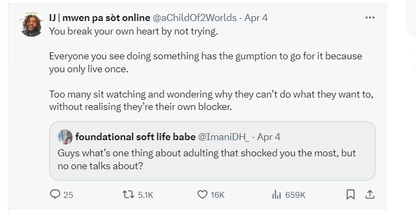The height and width of the screenshot is (214, 416).
Task: Bookmark this tweet
Action: (x=350, y=195)
